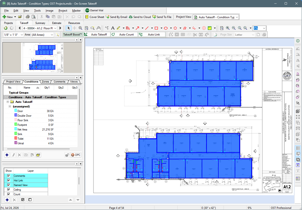Image resolution: width=302 pixels, height=210 pixels.
Task: Click the Print icon in toolbar
Action: pyautogui.click(x=28, y=17)
